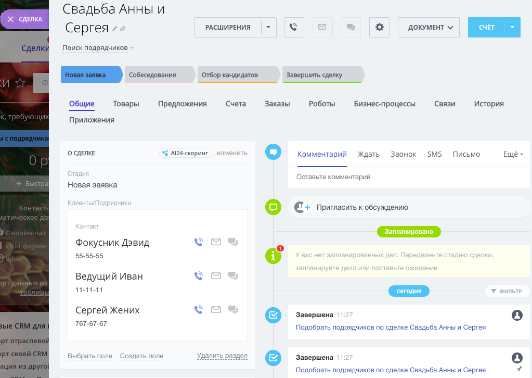Switch to the Товары tab
The width and height of the screenshot is (532, 378).
pyautogui.click(x=126, y=104)
